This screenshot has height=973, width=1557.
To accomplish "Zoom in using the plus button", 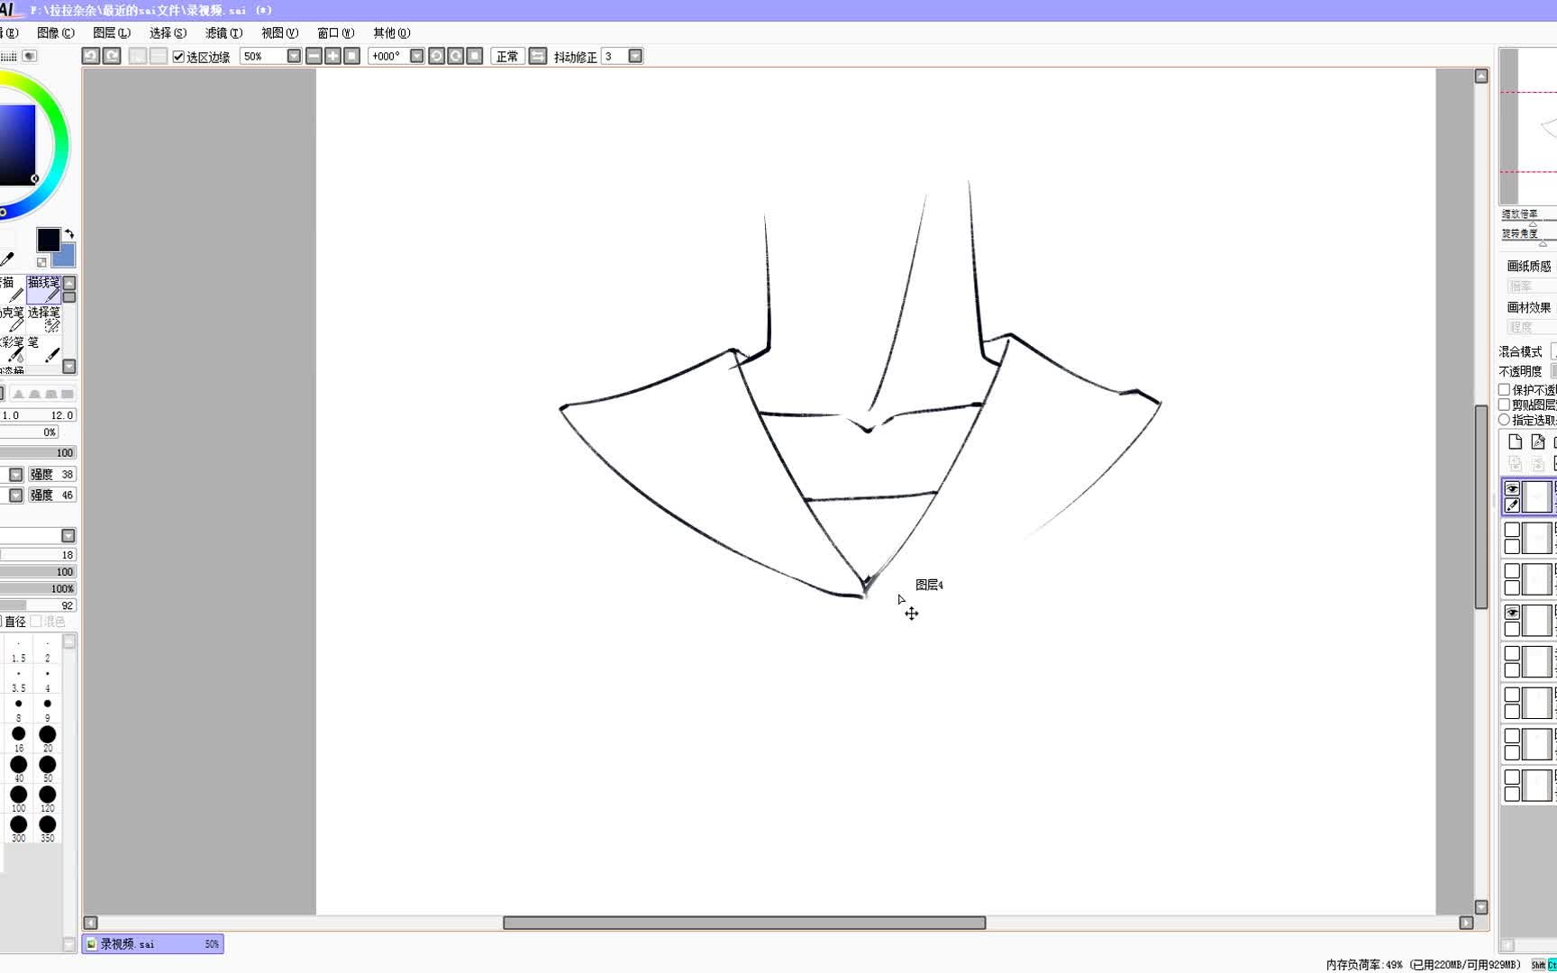I will click(332, 56).
